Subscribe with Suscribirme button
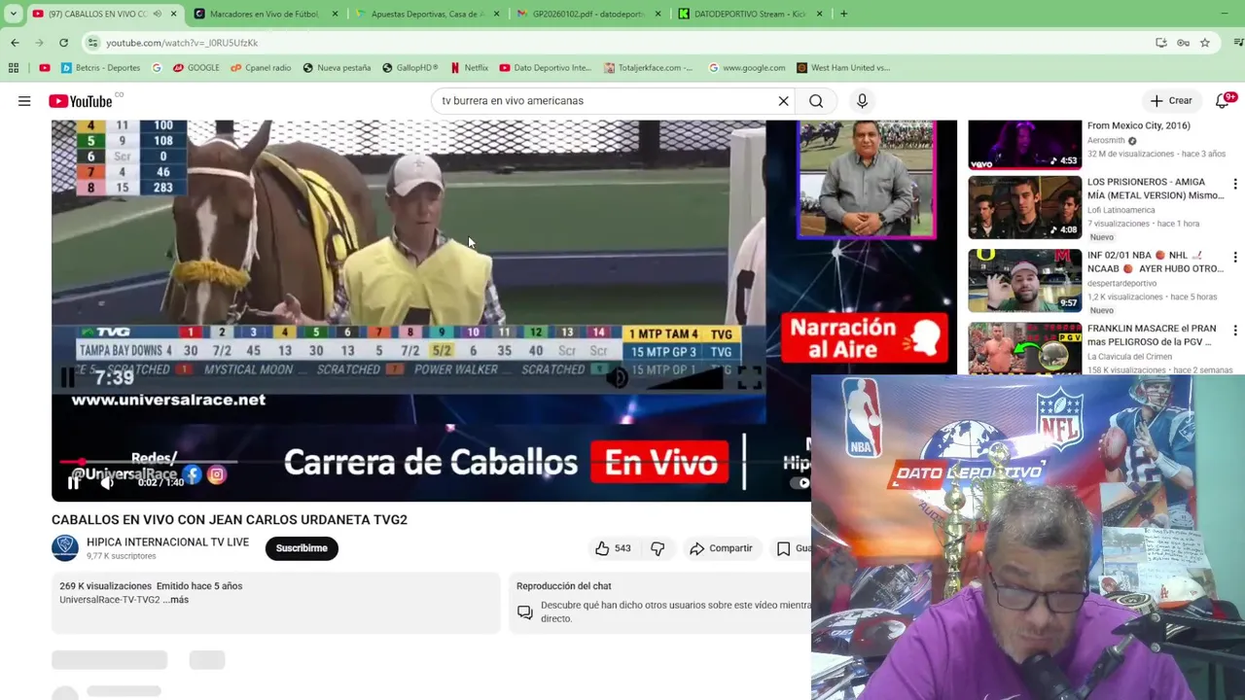This screenshot has height=700, width=1245. click(302, 548)
